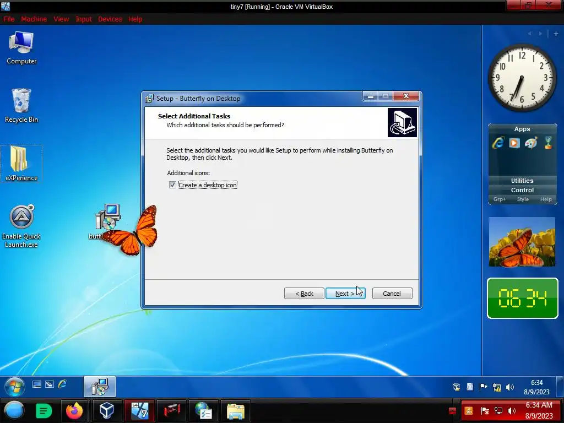Select the eXPerience folder icon
Image resolution: width=564 pixels, height=423 pixels.
coord(21,164)
